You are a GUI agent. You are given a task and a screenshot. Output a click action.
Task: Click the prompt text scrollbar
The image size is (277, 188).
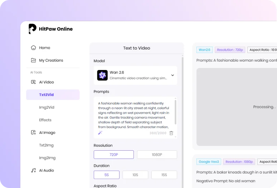[175, 111]
